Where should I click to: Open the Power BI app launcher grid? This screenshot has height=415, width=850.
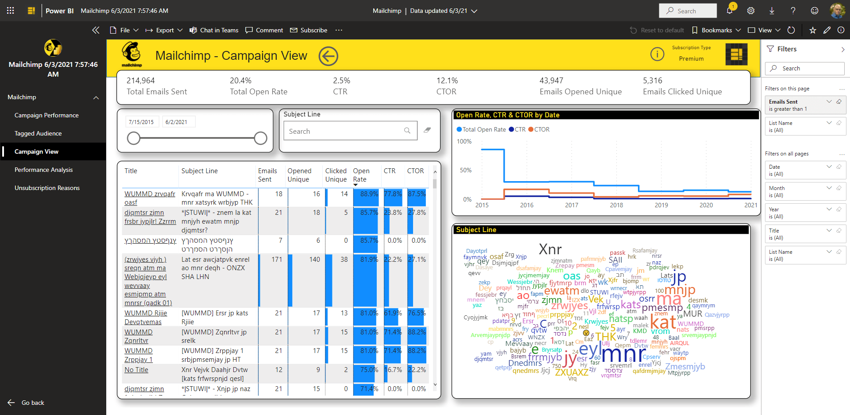tap(11, 11)
